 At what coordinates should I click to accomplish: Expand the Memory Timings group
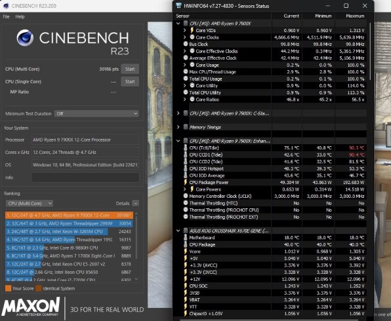[x=178, y=127]
